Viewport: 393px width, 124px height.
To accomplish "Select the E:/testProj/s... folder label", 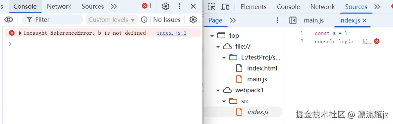I will (x=261, y=58).
